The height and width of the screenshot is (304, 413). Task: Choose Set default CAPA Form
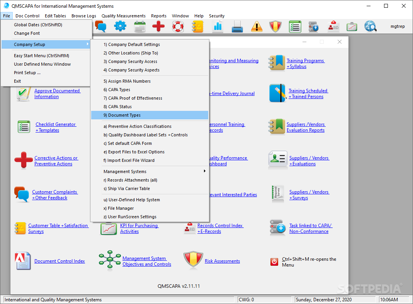click(x=150, y=143)
